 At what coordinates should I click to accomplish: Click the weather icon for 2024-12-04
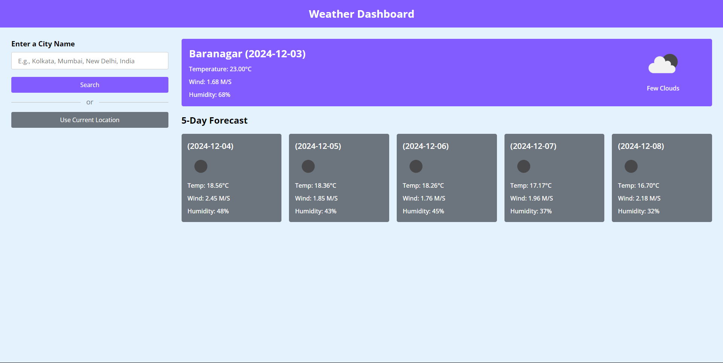[x=201, y=166]
